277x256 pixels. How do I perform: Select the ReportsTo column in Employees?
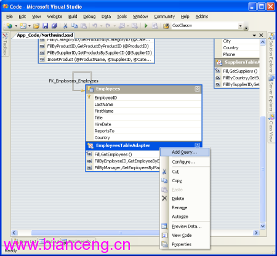(x=143, y=131)
